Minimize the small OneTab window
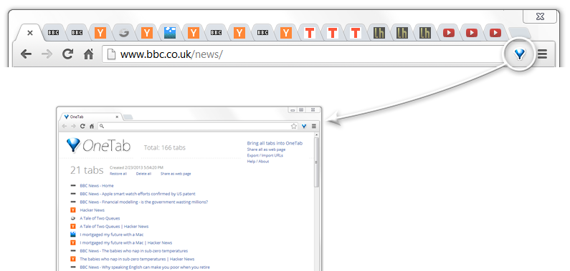The image size is (570, 271). [293, 110]
